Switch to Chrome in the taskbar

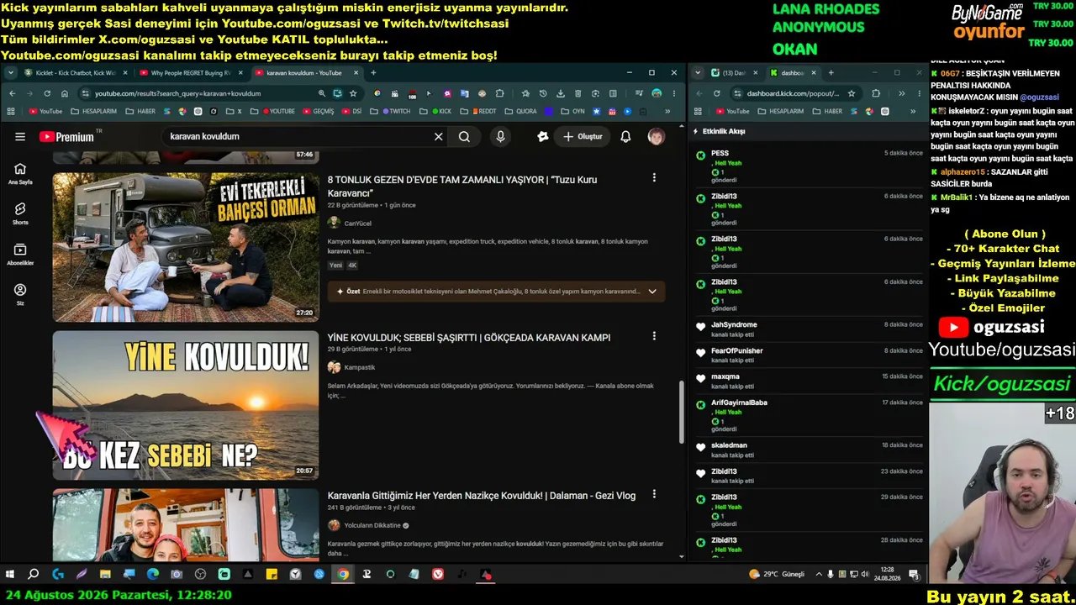coord(343,574)
